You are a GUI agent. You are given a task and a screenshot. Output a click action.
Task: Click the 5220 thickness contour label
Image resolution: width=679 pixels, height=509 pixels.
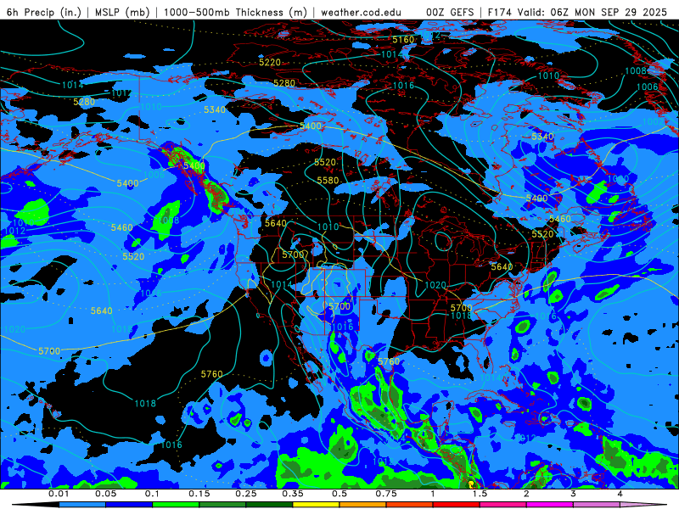[x=270, y=62]
